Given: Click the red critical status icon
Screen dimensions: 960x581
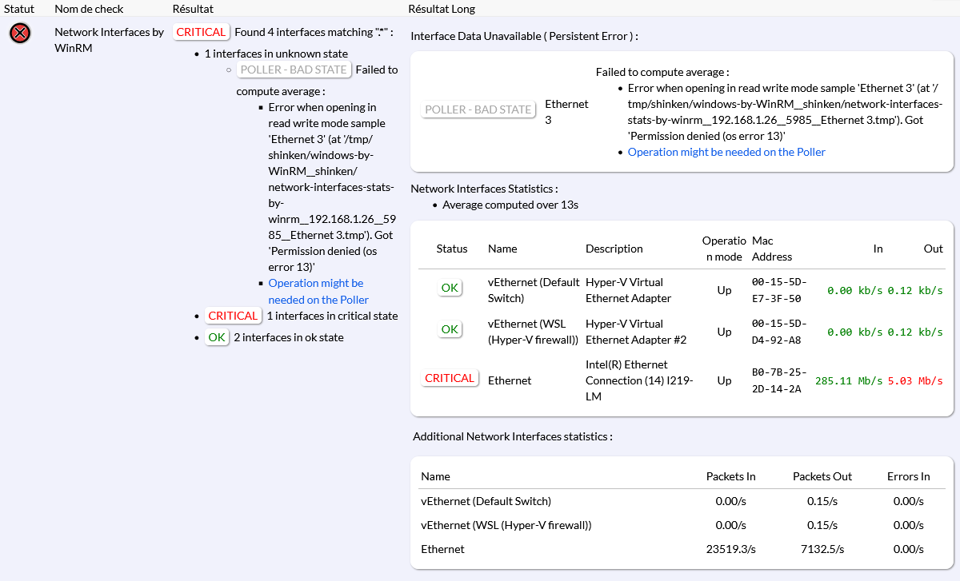Looking at the screenshot, I should pos(20,33).
